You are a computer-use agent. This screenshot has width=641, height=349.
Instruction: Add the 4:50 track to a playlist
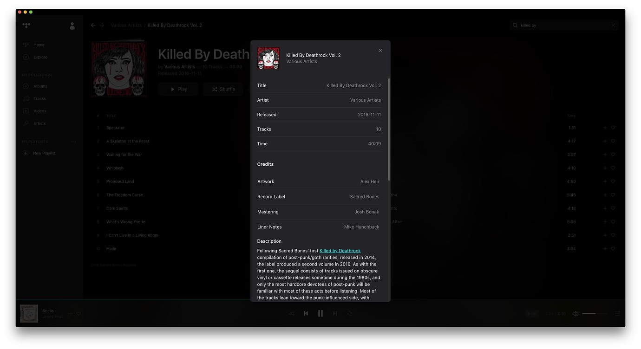coord(605,181)
